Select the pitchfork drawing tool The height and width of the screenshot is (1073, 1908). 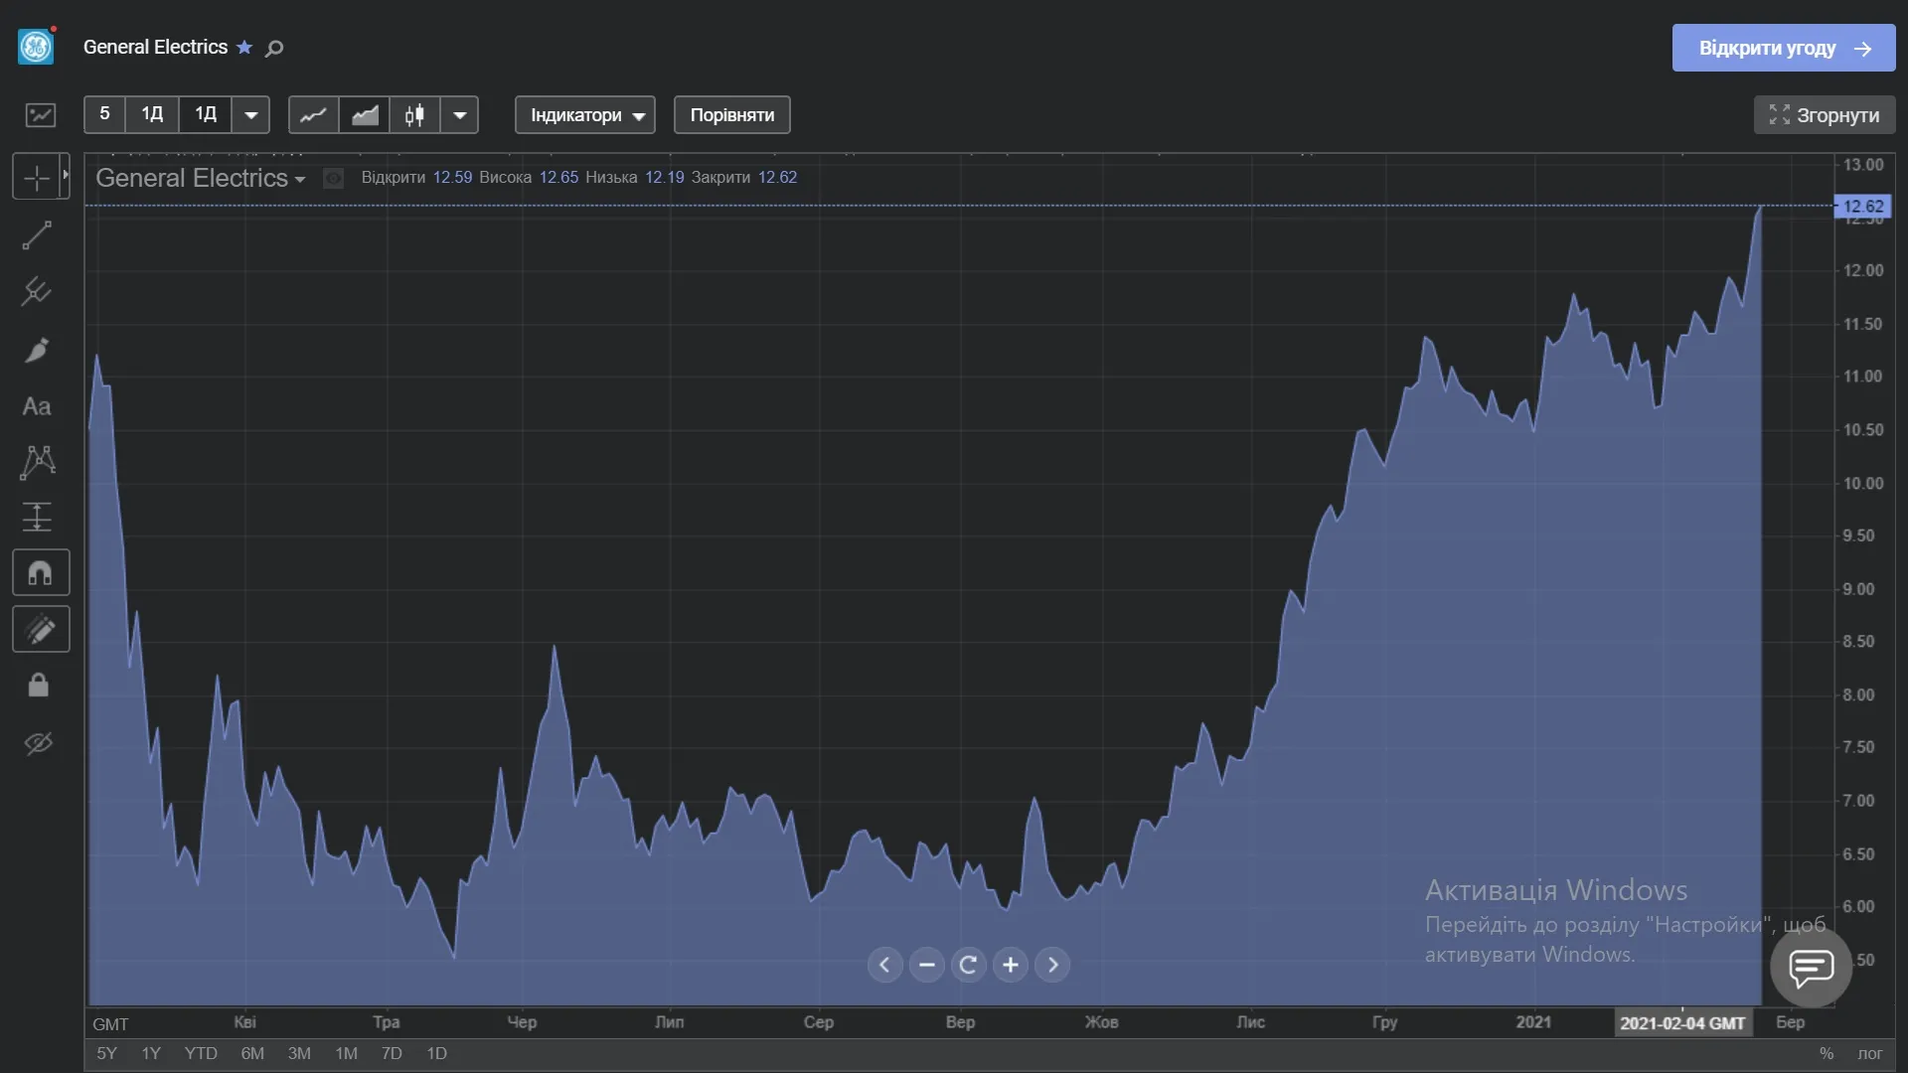coord(37,291)
